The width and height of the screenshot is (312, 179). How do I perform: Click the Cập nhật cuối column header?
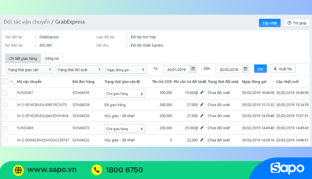pyautogui.click(x=287, y=82)
